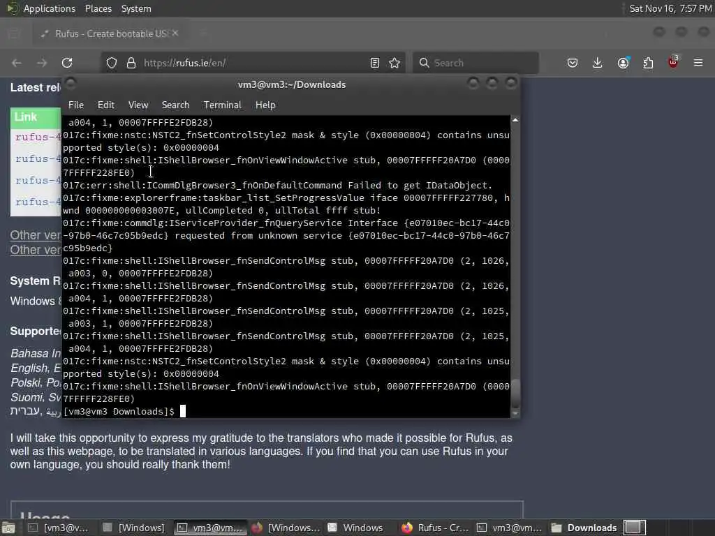
Task: Click first Other versions link
Action: click(36, 235)
